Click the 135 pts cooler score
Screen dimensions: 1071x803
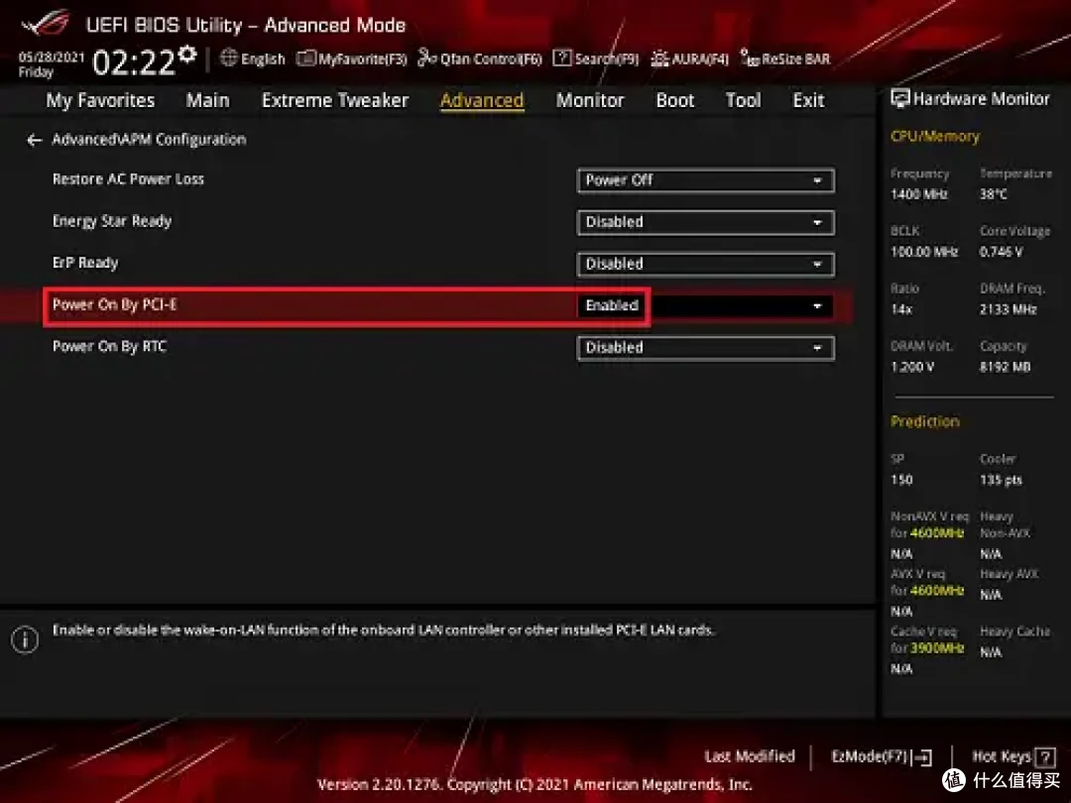pos(1001,480)
